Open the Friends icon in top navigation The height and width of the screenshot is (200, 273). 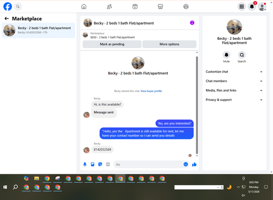(109, 7)
